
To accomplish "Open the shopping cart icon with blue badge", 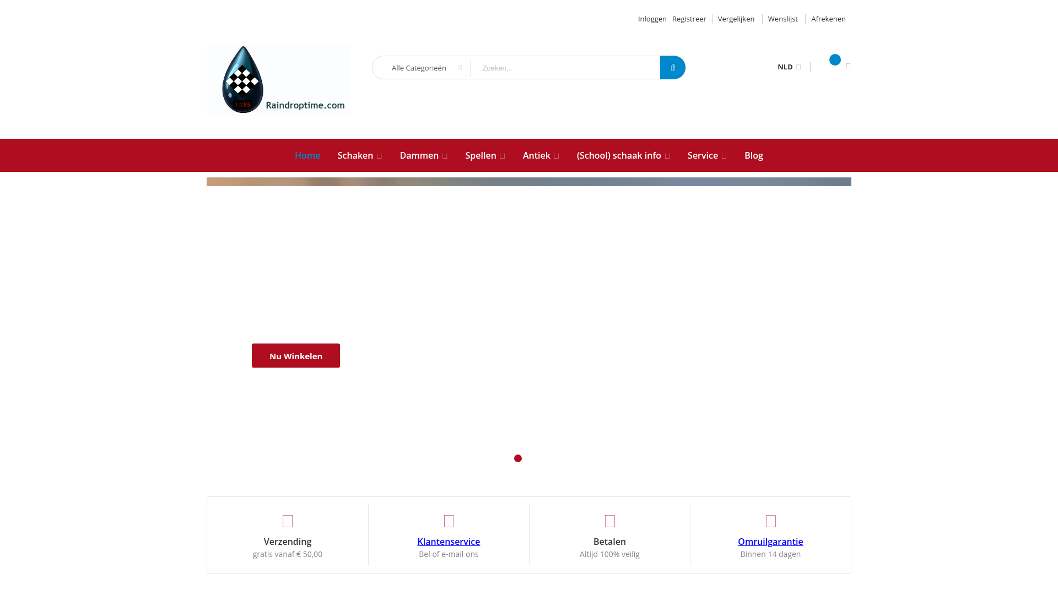I will point(834,60).
